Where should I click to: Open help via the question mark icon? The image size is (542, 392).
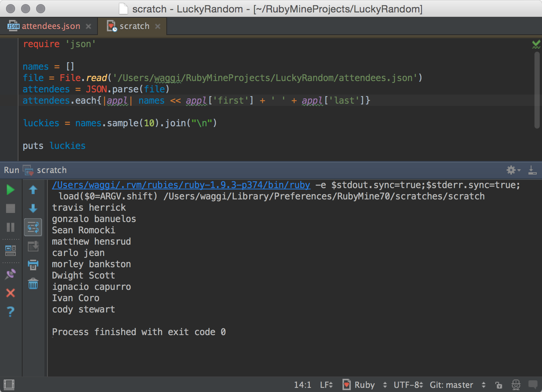[x=11, y=312]
